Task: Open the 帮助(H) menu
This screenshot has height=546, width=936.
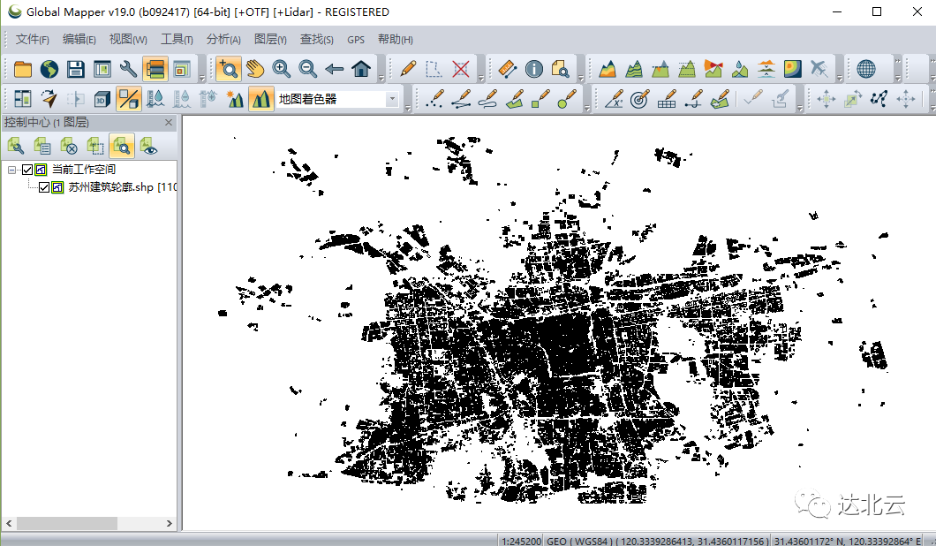Action: tap(396, 40)
